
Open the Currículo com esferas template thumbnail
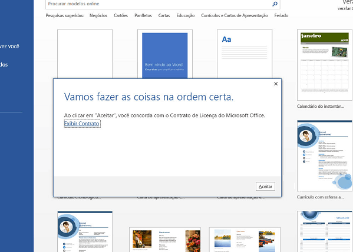pyautogui.click(x=325, y=156)
